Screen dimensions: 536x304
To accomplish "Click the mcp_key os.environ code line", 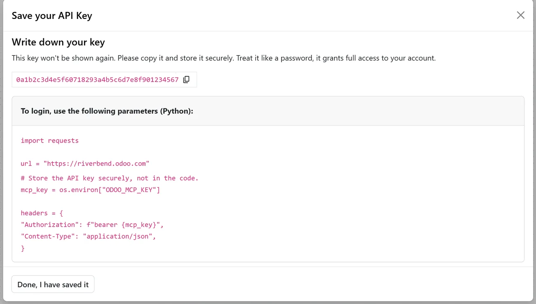I will [90, 190].
